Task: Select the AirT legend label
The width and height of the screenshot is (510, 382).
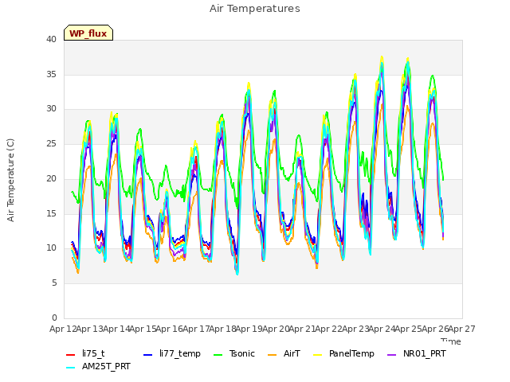Action: point(292,353)
